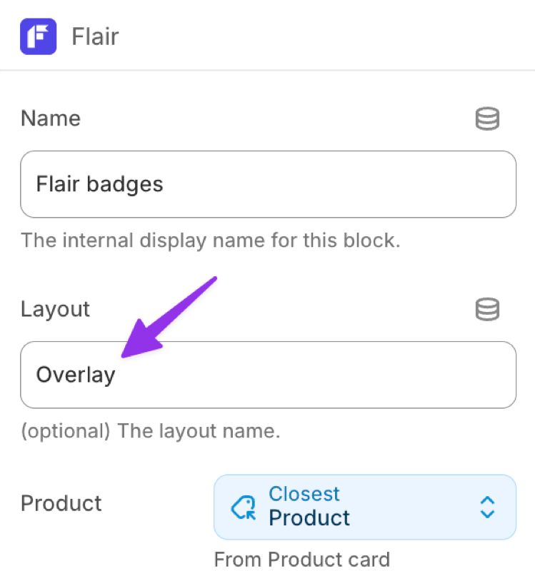Screen dimensions: 535x571
Task: Click the Overlay layout input
Action: 268,375
